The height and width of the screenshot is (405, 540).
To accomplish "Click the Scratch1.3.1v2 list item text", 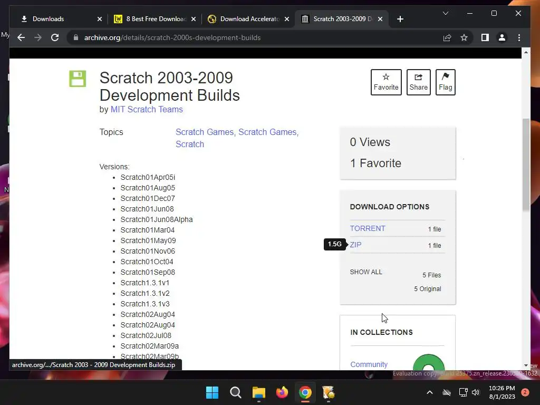I will 145,293.
